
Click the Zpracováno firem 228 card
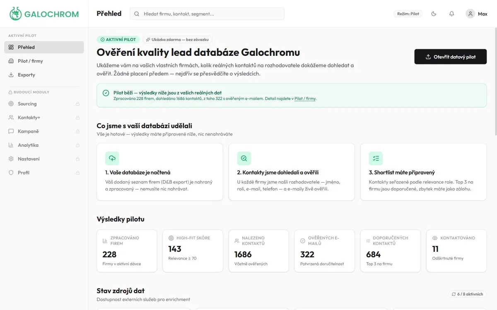pos(127,251)
